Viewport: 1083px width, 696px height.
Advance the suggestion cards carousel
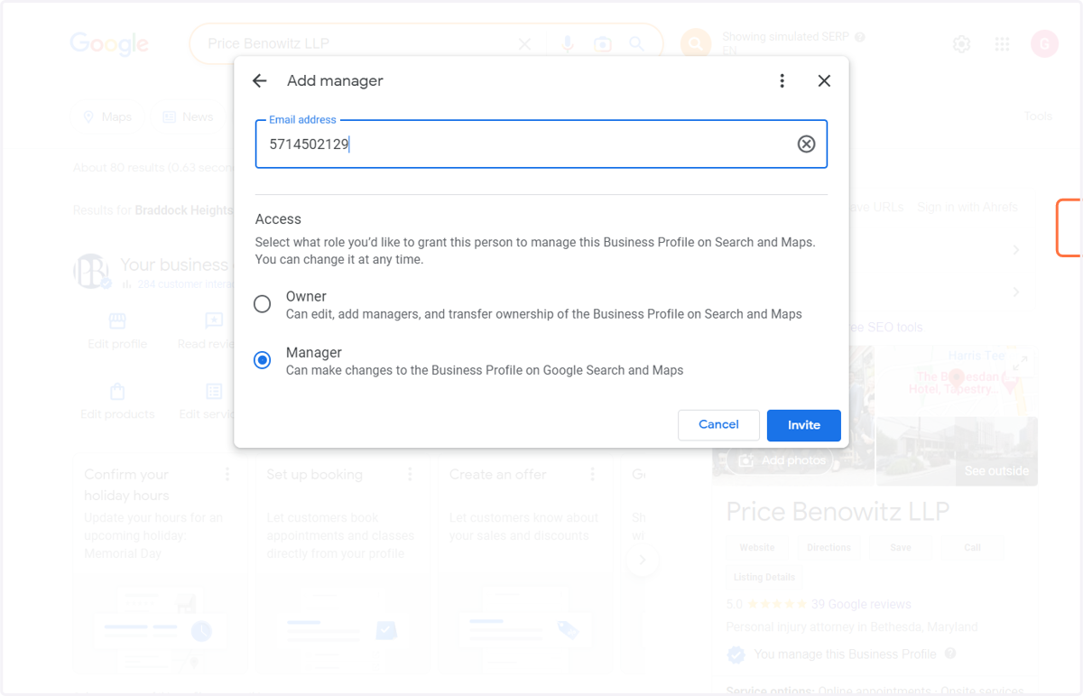[643, 560]
